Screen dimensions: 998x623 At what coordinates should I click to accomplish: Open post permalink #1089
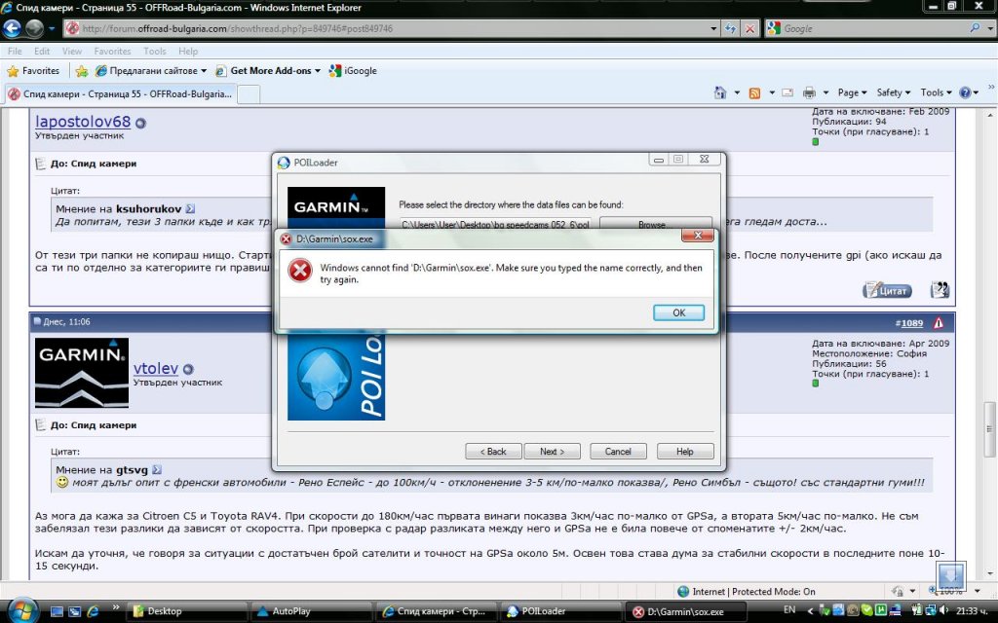909,323
